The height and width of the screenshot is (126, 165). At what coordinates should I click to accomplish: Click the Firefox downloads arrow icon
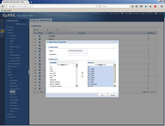(146, 6)
